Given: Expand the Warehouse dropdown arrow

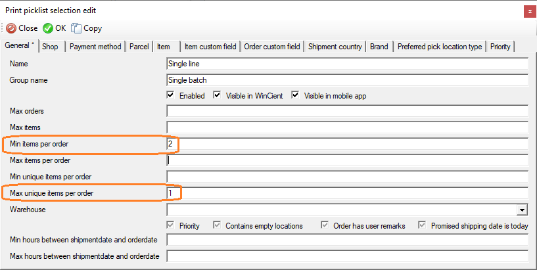Looking at the screenshot, I should [522, 210].
